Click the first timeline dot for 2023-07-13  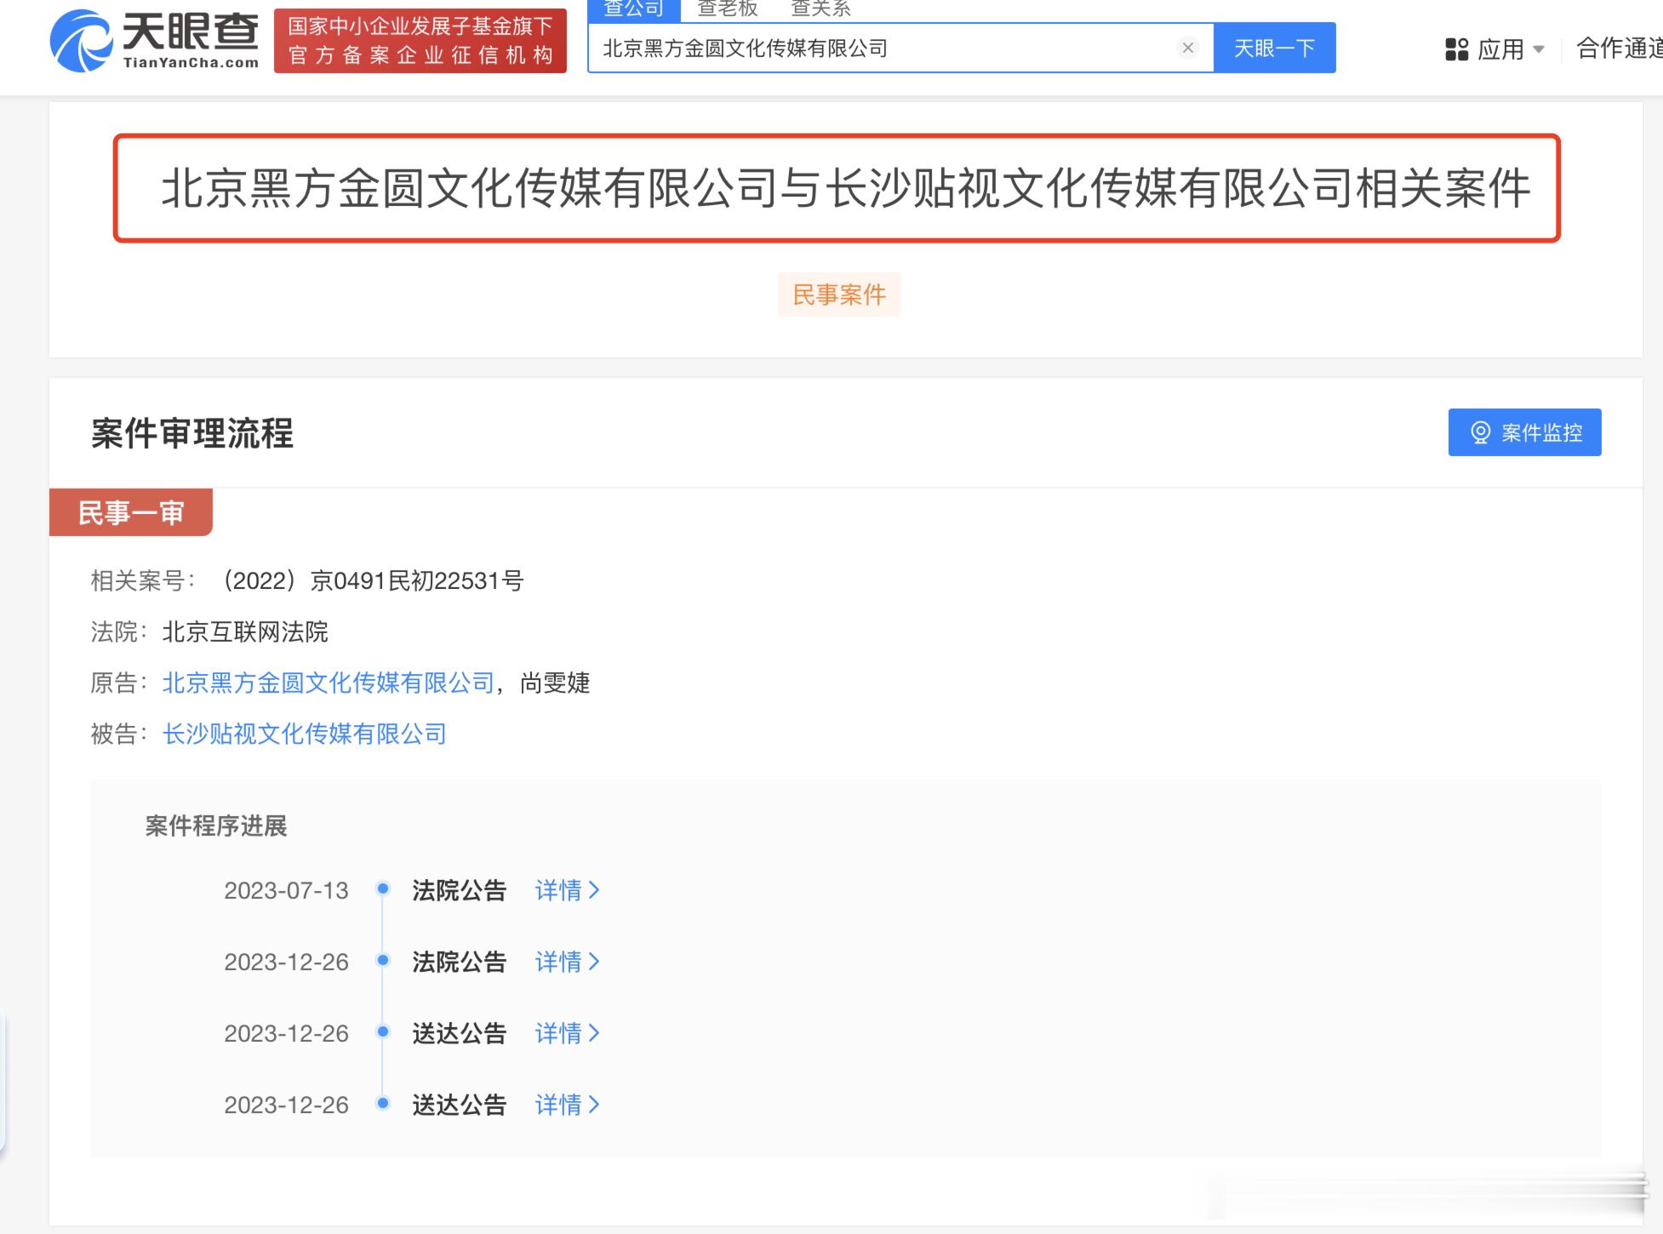383,888
